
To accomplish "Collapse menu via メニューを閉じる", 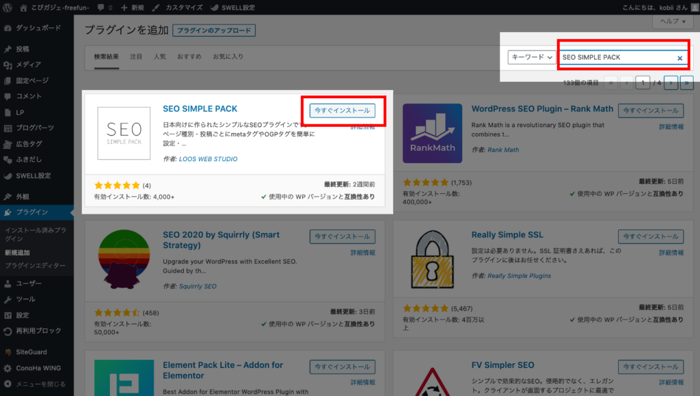I will 35,384.
